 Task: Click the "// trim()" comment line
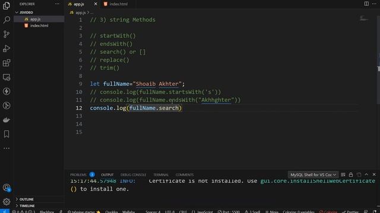pyautogui.click(x=104, y=68)
